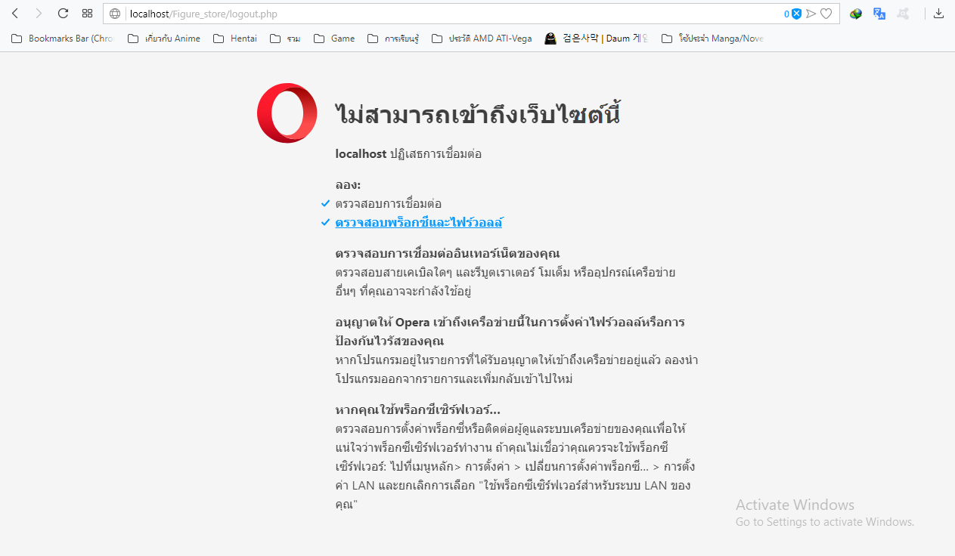
Task: Open the การเรียนรู้ bookmark folder
Action: click(x=393, y=39)
